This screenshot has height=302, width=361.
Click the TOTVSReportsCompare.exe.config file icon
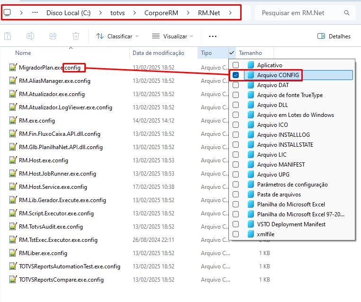tap(13, 279)
